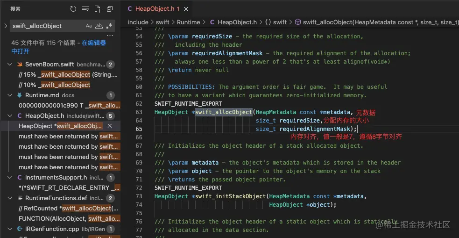Switch to HeapObject.h editor tab
Screen dimensions: 459x238
tap(154, 9)
